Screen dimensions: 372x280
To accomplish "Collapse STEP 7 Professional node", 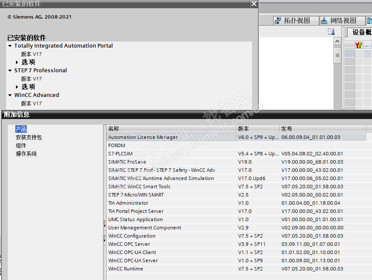I will [10, 71].
